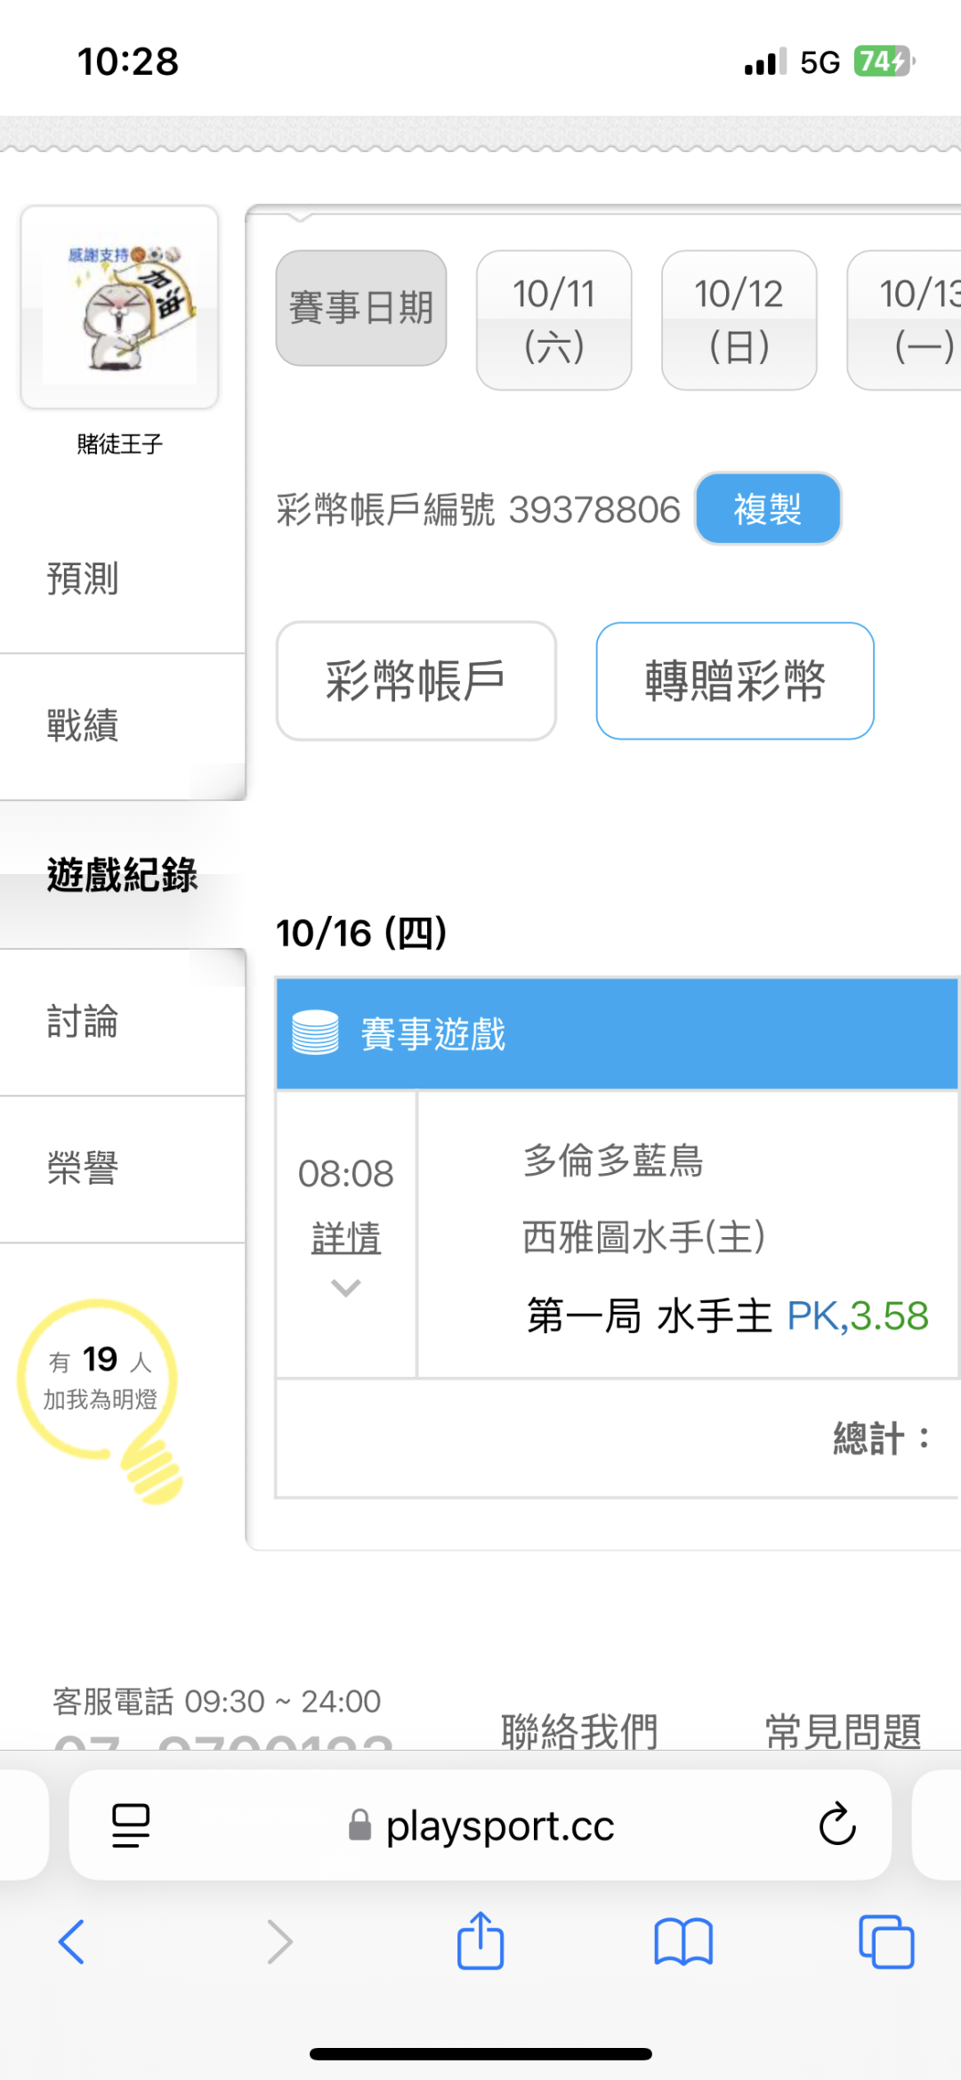Go to 討論 sidebar section
Screen dimensions: 961x2080
click(83, 1021)
